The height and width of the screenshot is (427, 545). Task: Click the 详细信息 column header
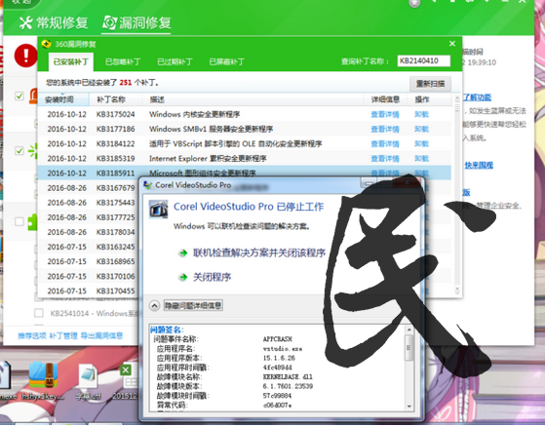point(385,99)
